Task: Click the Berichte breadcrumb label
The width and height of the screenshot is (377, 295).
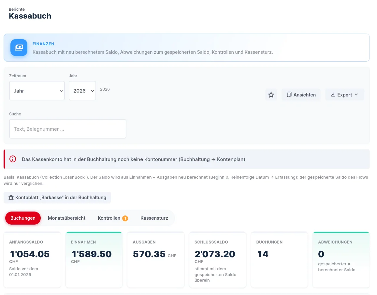Action: pyautogui.click(x=17, y=9)
